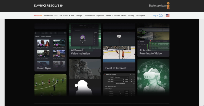This screenshot has width=204, height=106.
Task: Enable the 3DLUT Compatible checkbox
Action: click(x=114, y=84)
